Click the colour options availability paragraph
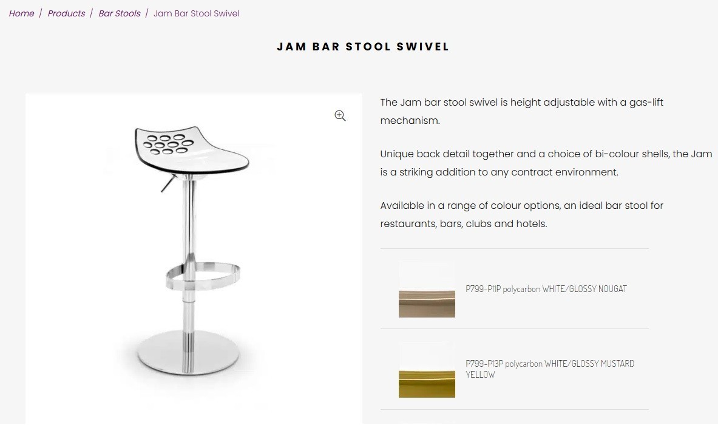Image resolution: width=718 pixels, height=425 pixels. (x=521, y=214)
